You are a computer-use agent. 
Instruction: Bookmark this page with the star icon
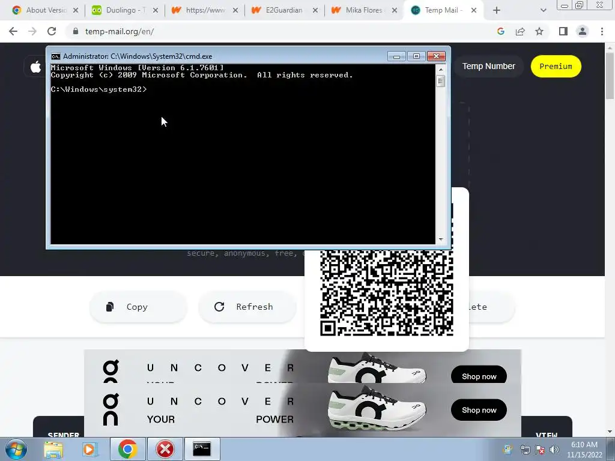pos(539,31)
